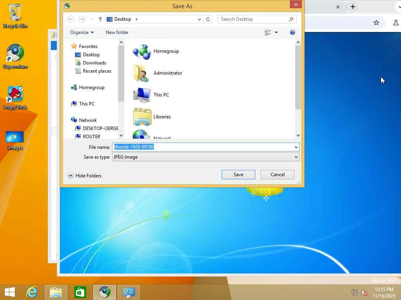Open recent locations dropdown arrow
This screenshot has width=401, height=300.
(x=91, y=19)
